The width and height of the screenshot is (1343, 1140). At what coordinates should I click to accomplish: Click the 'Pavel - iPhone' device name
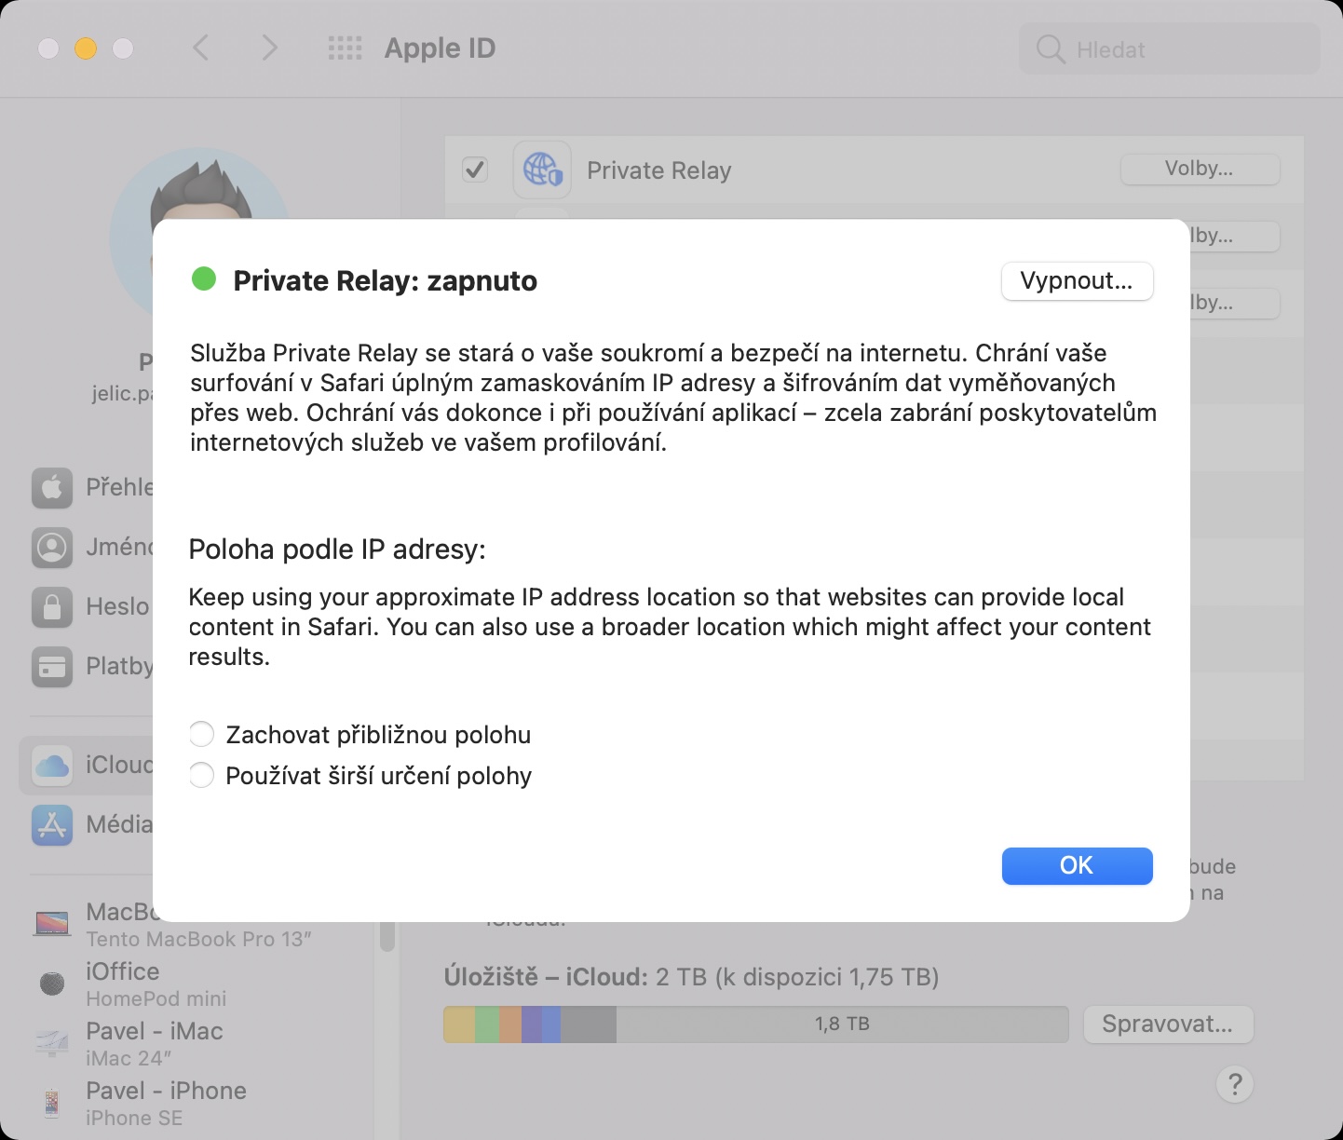(x=166, y=1091)
